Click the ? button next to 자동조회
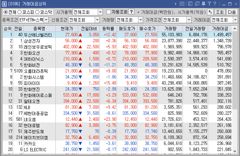 (131, 12)
